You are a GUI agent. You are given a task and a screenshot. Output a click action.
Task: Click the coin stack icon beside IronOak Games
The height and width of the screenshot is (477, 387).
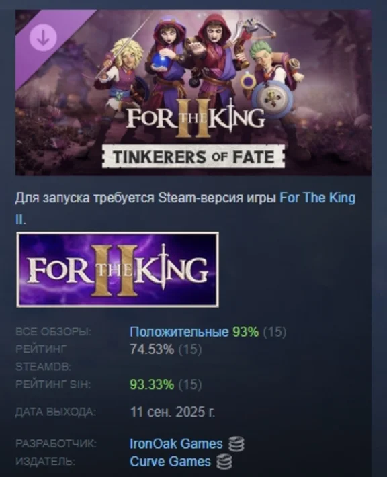pyautogui.click(x=236, y=444)
